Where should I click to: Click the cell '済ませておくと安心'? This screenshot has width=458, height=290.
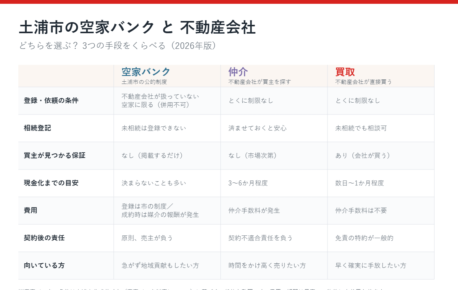(x=257, y=128)
